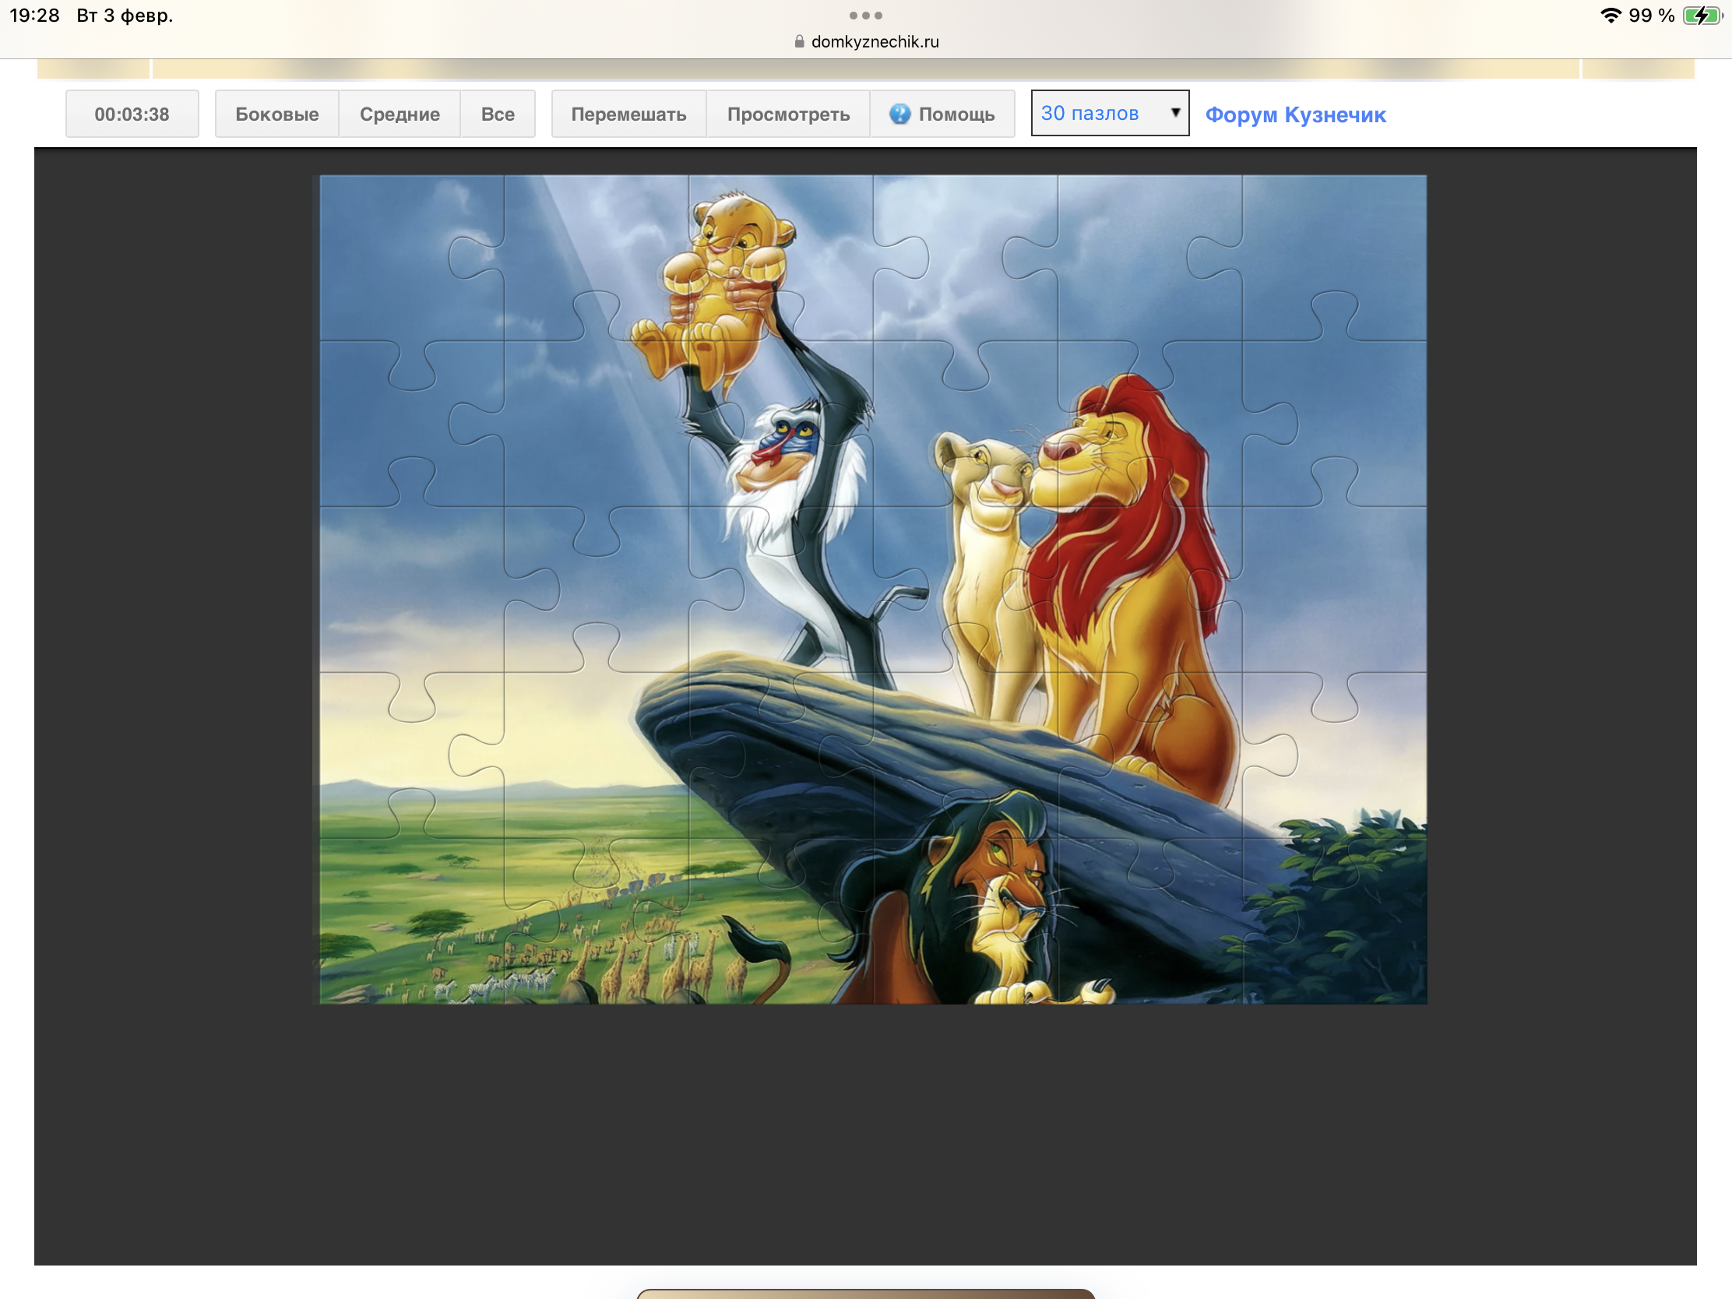The image size is (1732, 1299).
Task: Tap the lock icon beside domkyznechik.ru
Action: [800, 42]
